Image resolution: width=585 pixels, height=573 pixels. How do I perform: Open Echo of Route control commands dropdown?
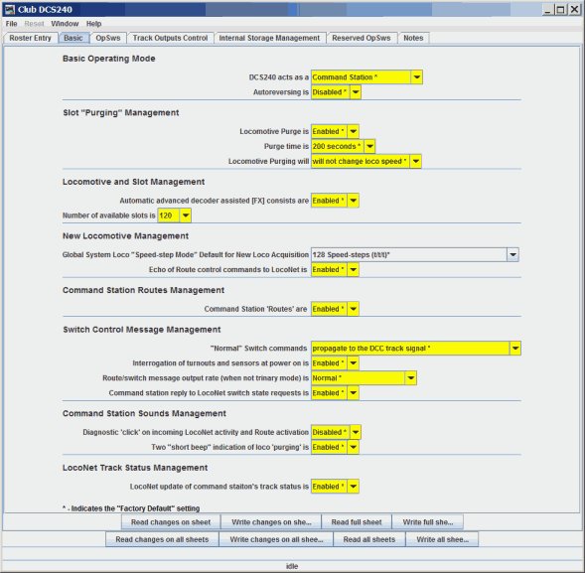(x=335, y=270)
